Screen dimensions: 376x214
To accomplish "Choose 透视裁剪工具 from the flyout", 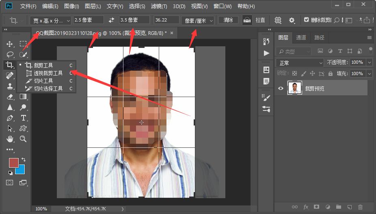I will coord(48,73).
